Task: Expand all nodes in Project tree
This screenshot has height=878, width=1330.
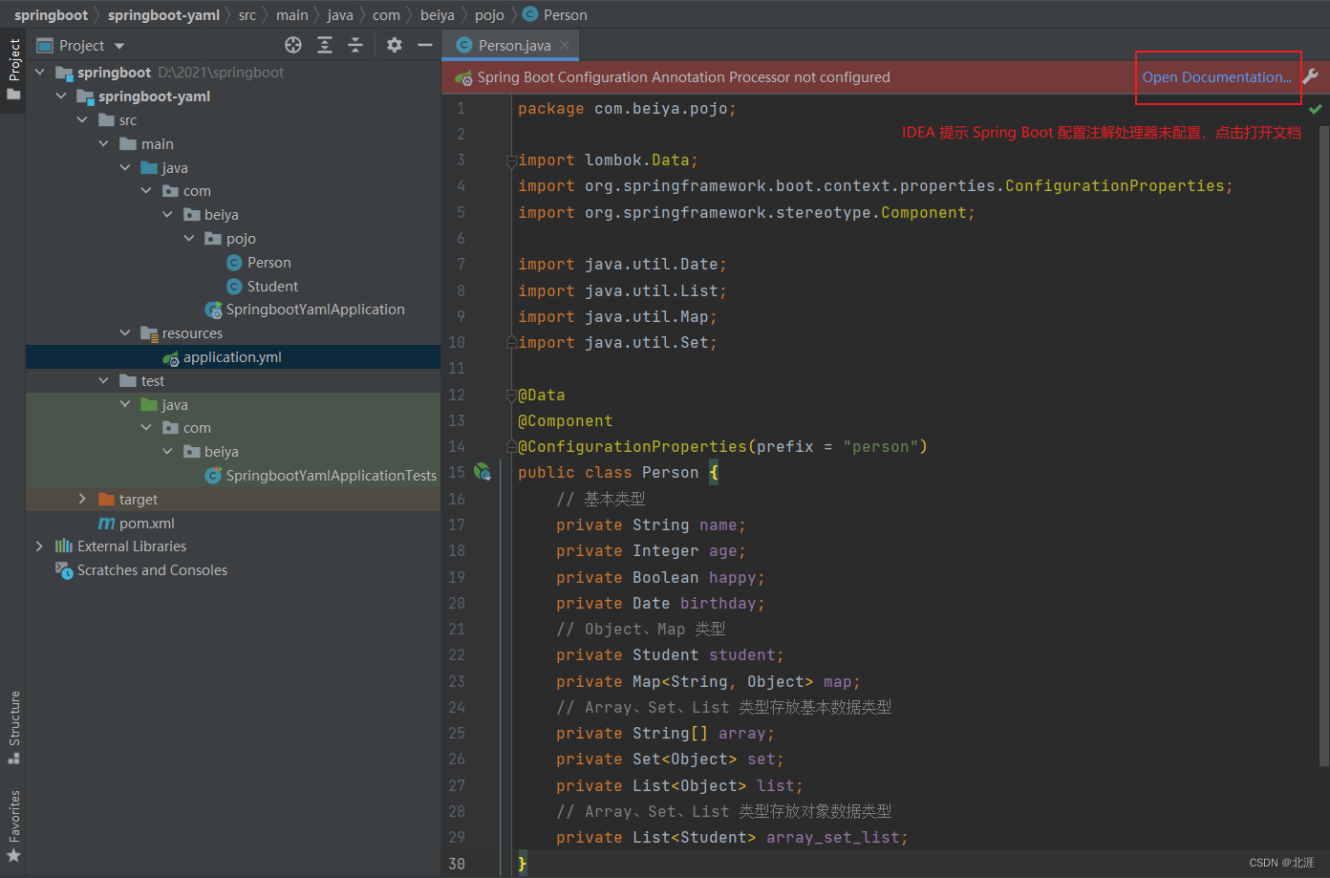Action: click(324, 45)
